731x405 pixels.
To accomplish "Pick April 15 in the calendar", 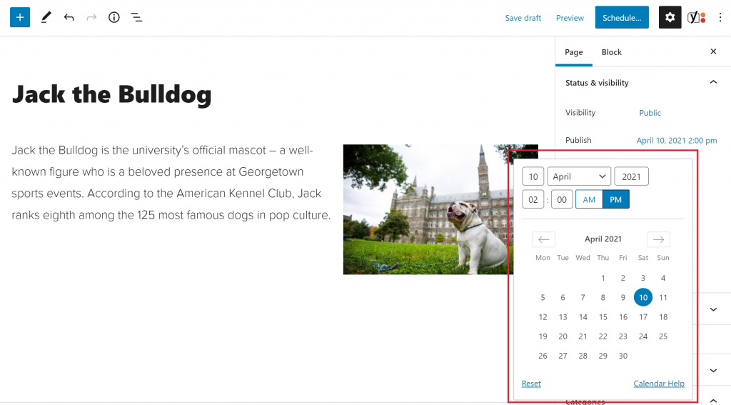I will coord(603,317).
